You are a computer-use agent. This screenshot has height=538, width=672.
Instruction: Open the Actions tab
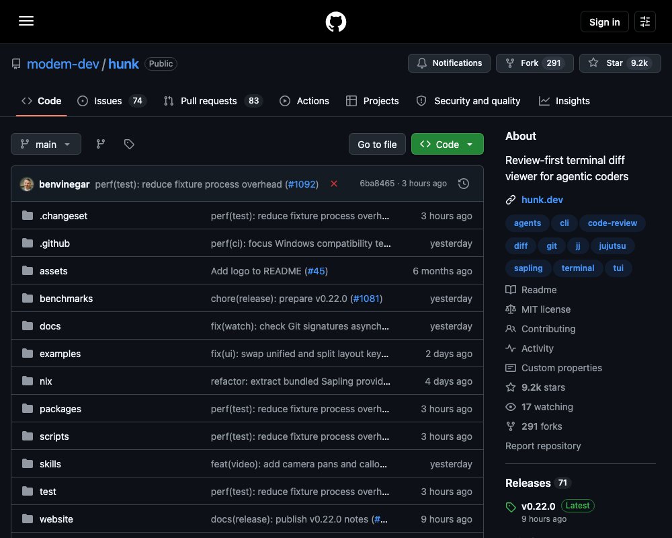click(304, 101)
